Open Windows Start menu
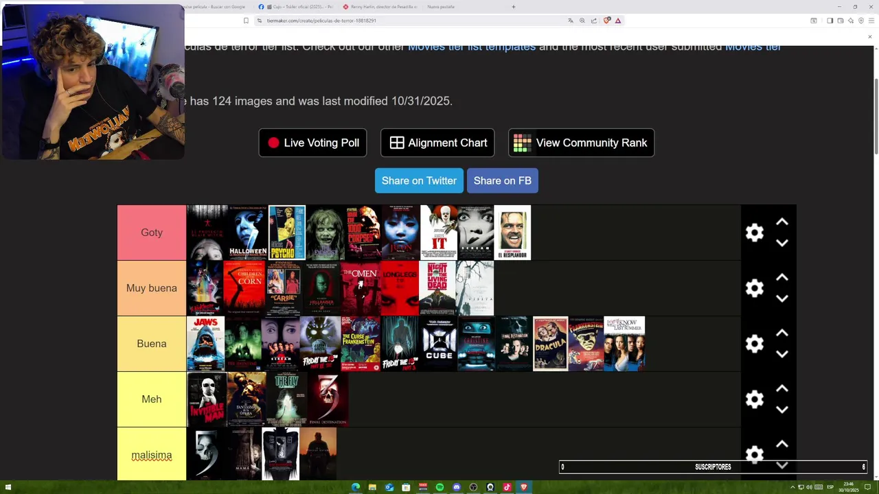This screenshot has width=879, height=494. point(8,487)
